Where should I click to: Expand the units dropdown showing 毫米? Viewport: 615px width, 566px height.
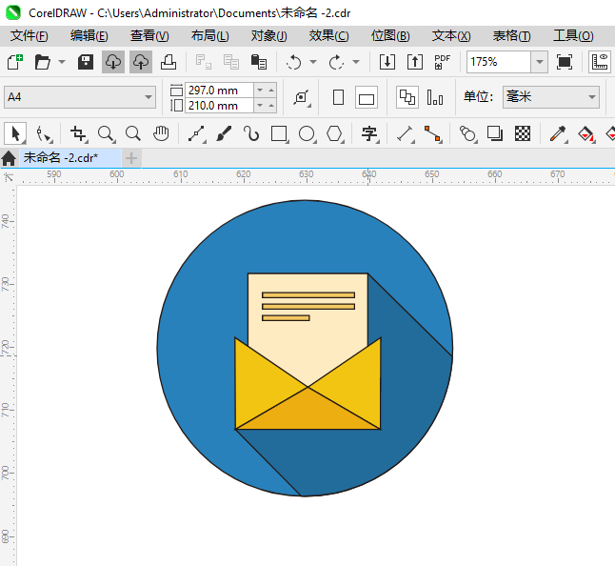[592, 97]
